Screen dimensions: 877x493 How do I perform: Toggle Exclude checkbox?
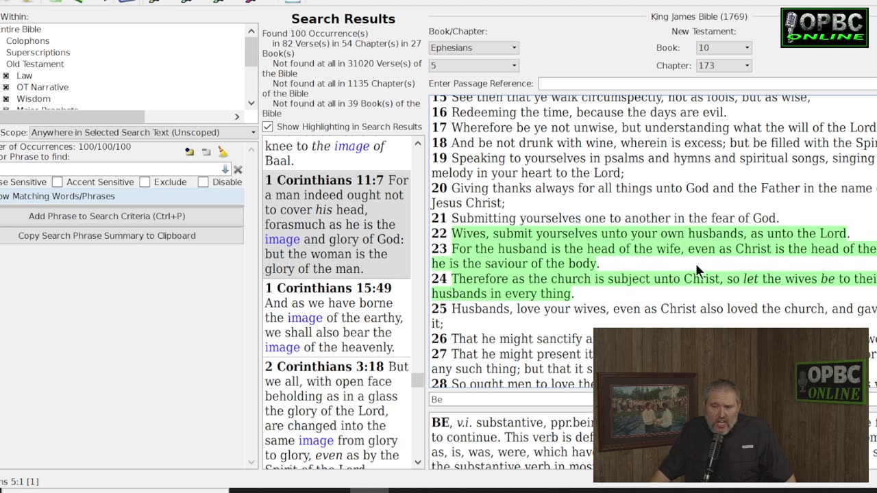click(x=145, y=182)
